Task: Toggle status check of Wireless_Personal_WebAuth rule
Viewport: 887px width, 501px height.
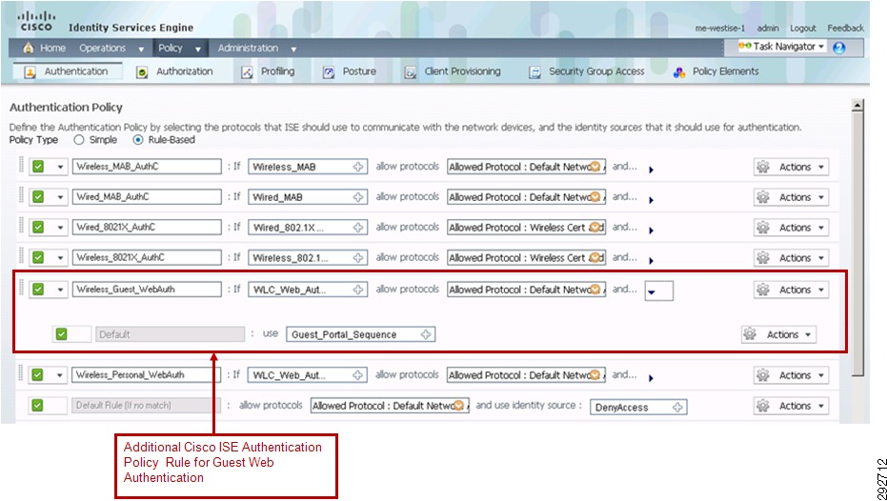Action: click(38, 375)
